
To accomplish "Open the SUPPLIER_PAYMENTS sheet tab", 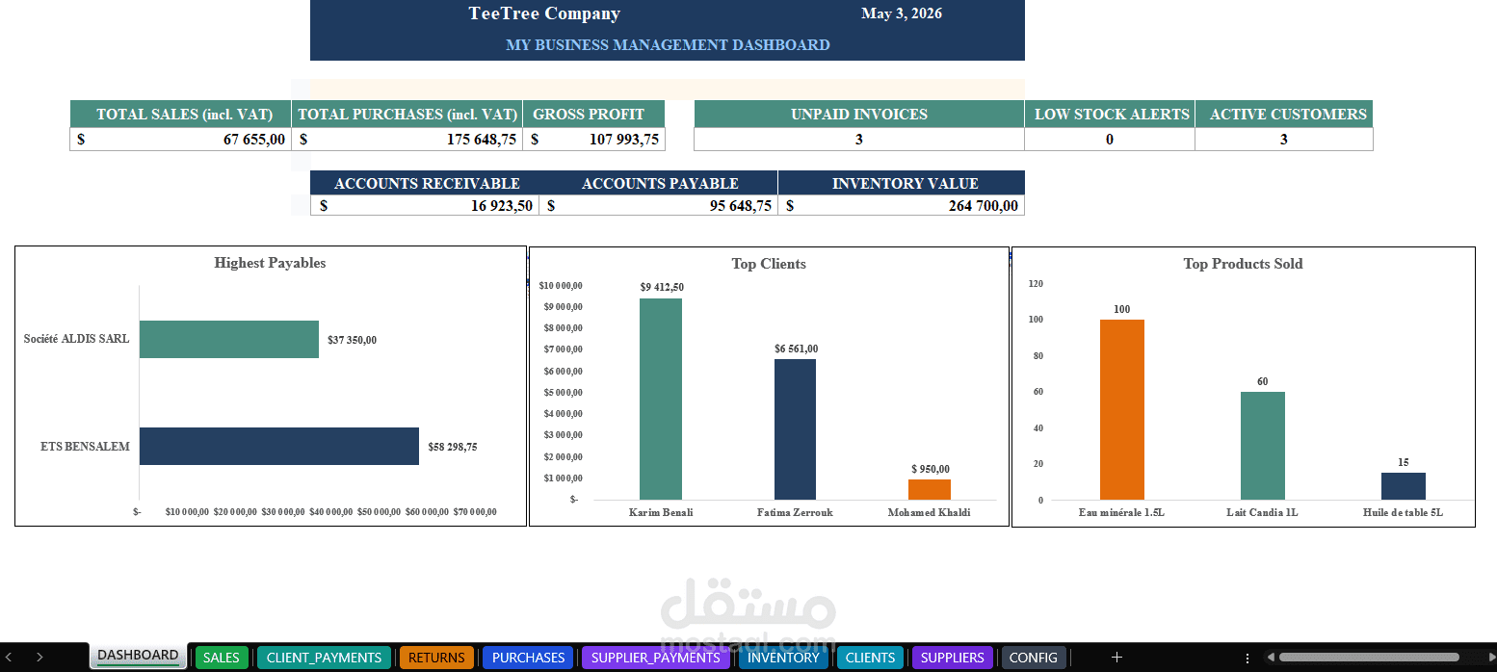I will click(655, 658).
